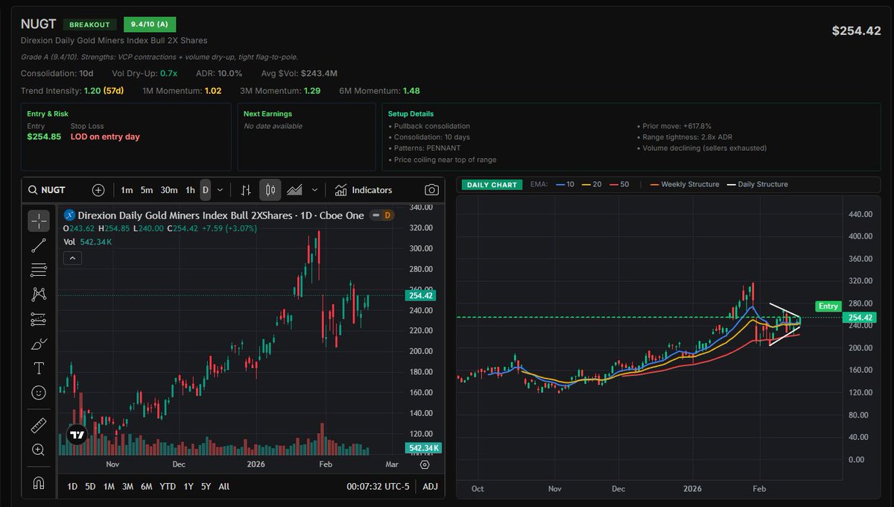Set date range to All
This screenshot has width=894, height=507.
pos(223,486)
